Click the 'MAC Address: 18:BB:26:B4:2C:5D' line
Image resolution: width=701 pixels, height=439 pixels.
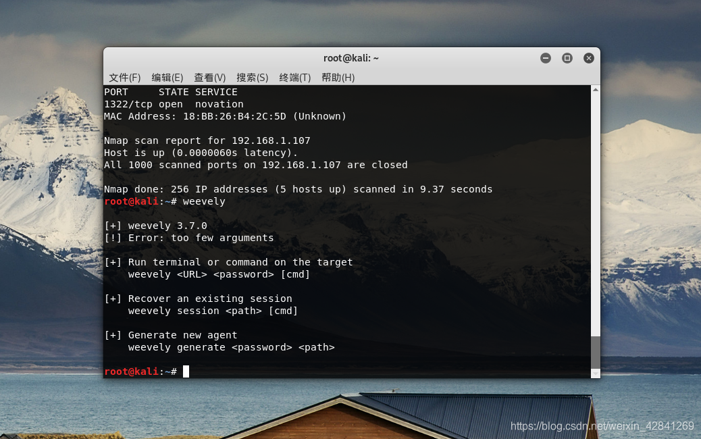tap(226, 116)
